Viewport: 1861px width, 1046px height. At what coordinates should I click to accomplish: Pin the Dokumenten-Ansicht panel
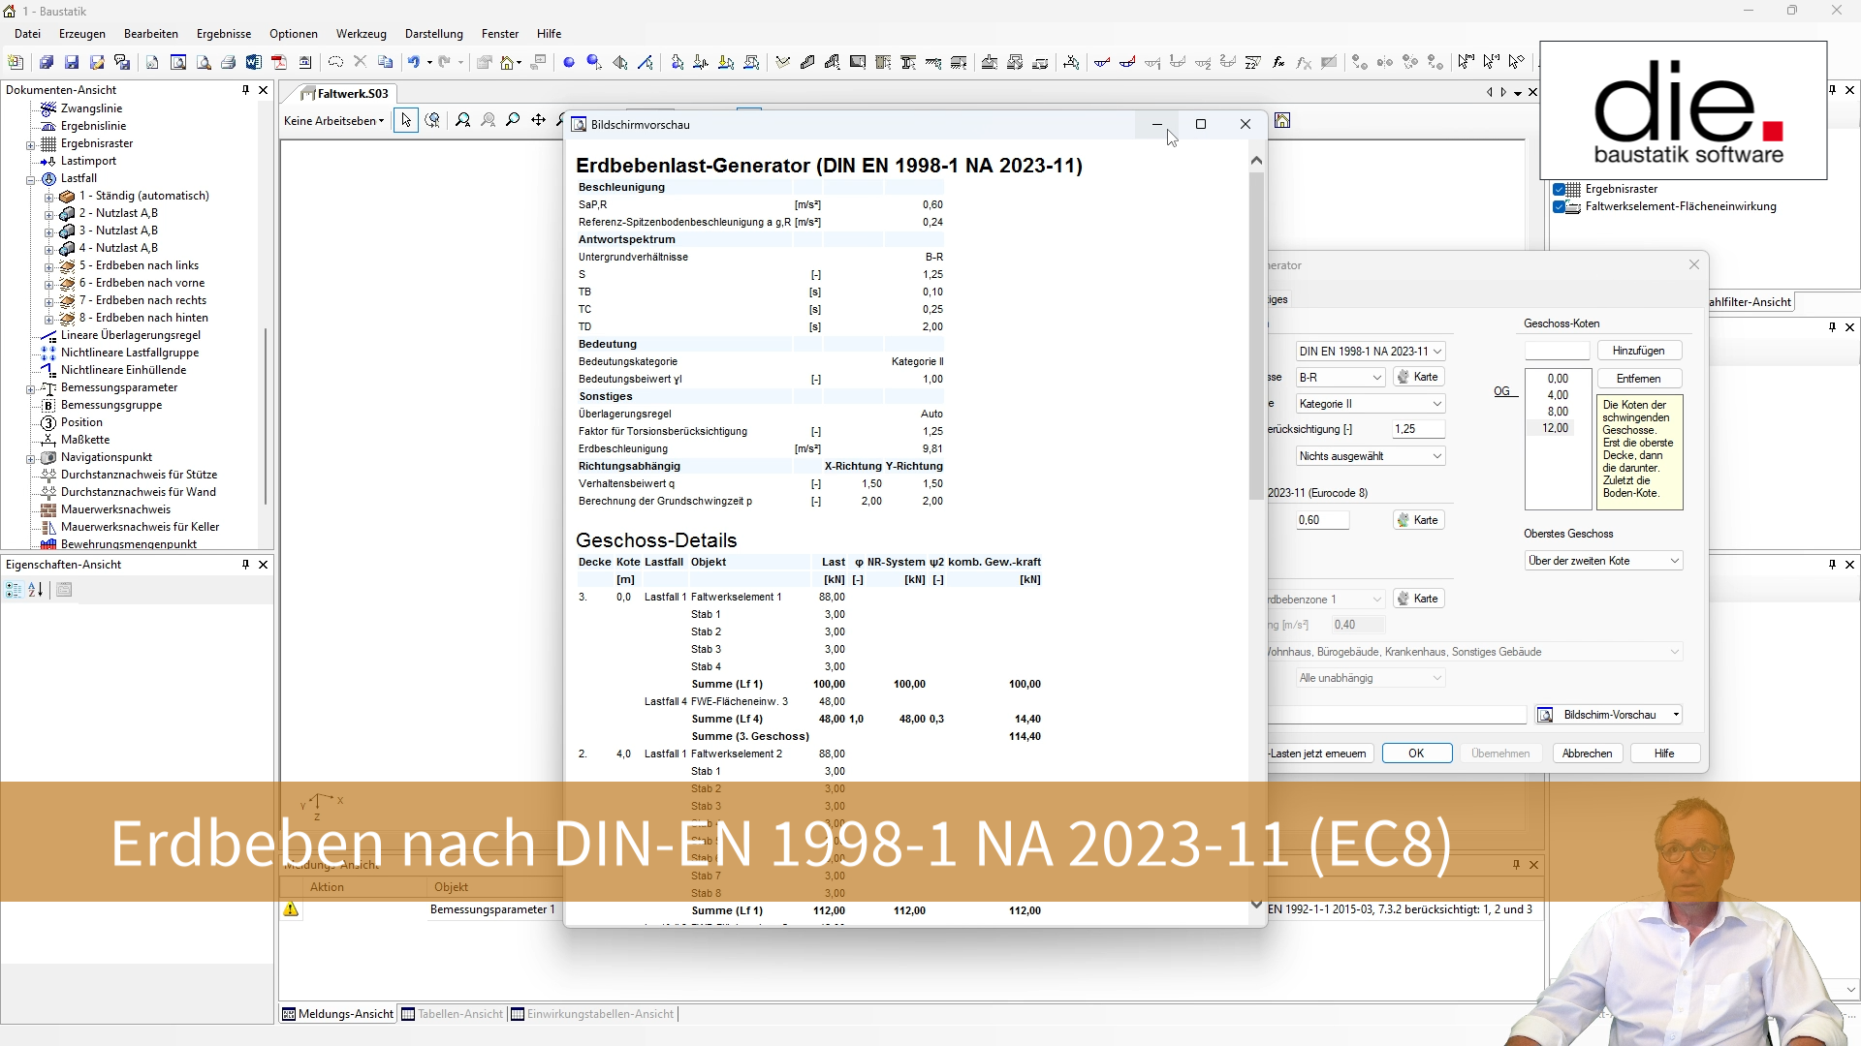pos(245,90)
